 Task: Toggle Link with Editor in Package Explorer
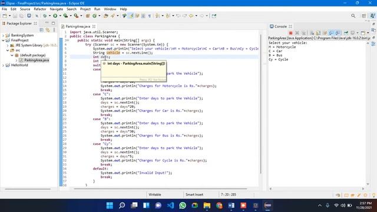click(x=48, y=30)
